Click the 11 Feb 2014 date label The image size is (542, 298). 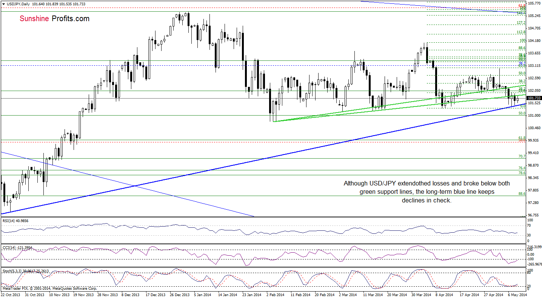(x=301, y=295)
